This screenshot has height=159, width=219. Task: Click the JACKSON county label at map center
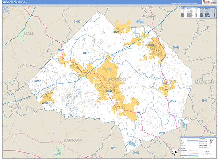[x=116, y=79]
